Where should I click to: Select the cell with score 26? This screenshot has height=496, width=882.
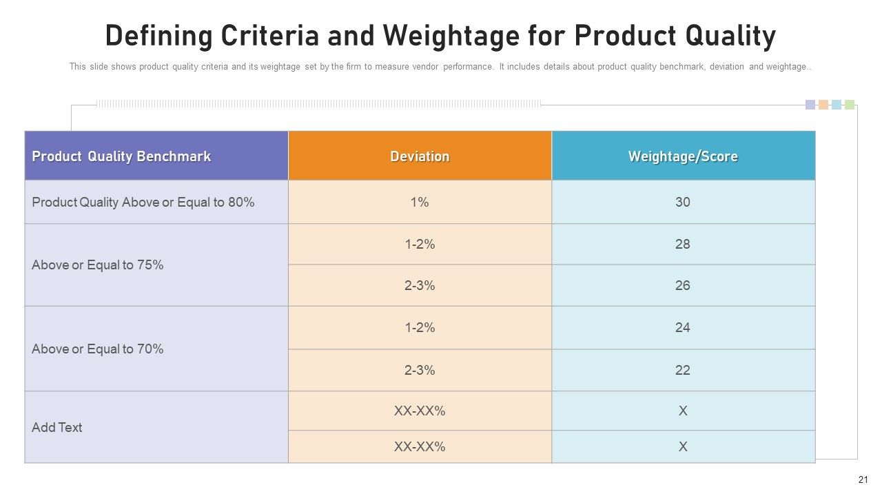(x=683, y=285)
